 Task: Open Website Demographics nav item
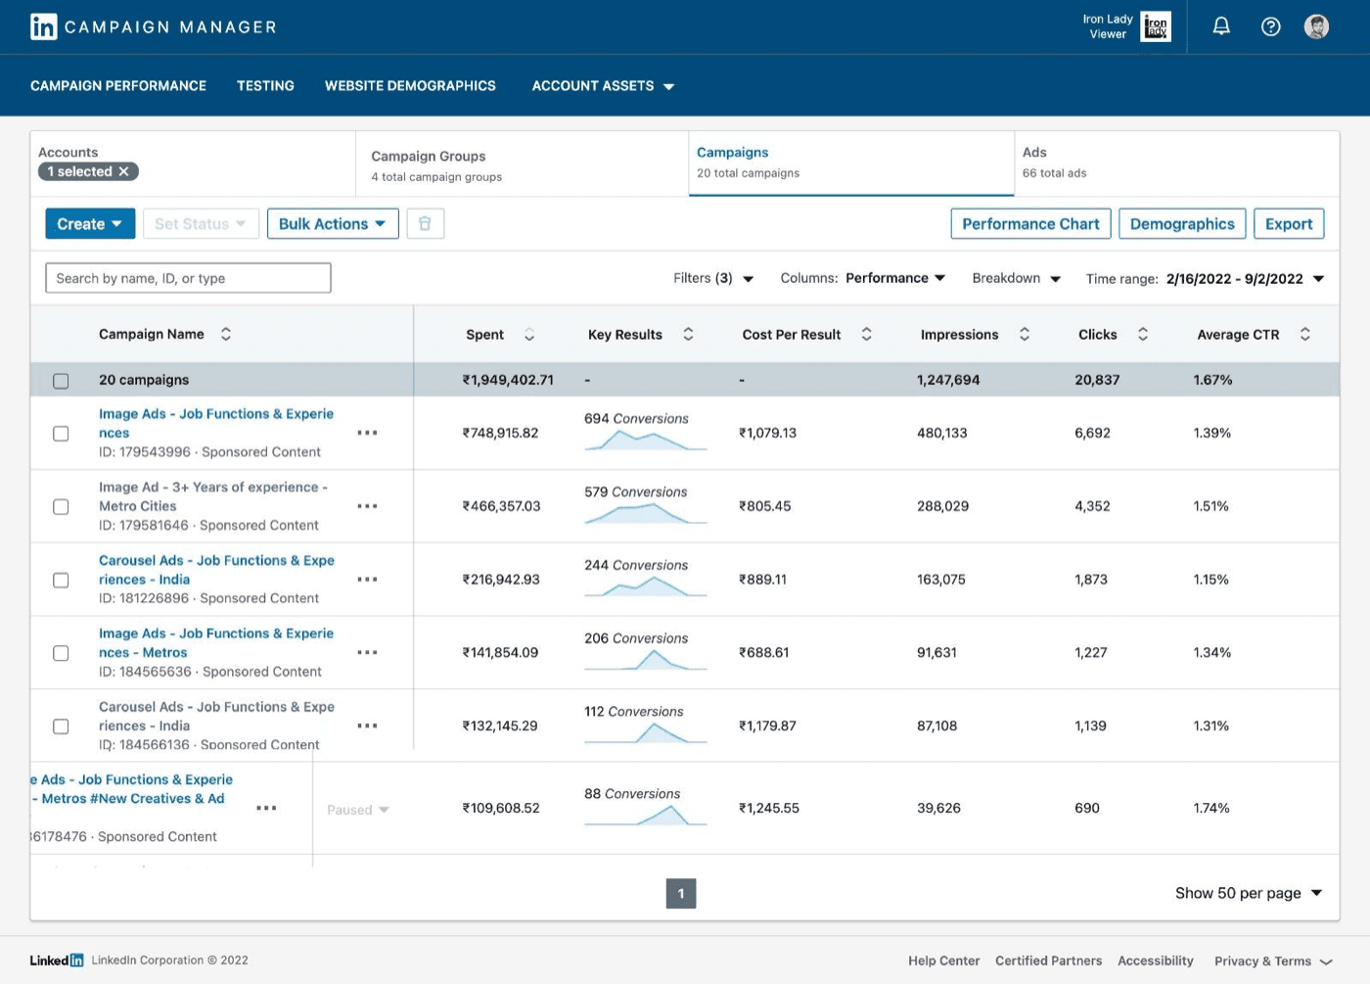click(410, 86)
